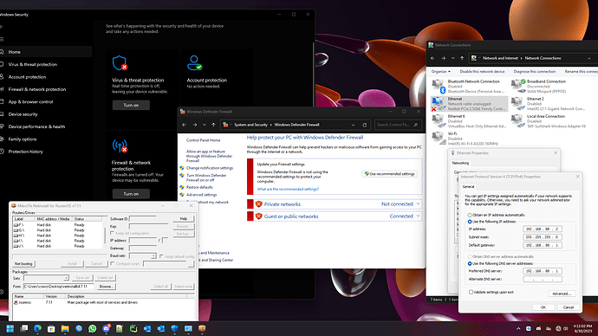The image size is (598, 336).
Task: Select the Local Area Connection adapter icon
Action: point(517,120)
